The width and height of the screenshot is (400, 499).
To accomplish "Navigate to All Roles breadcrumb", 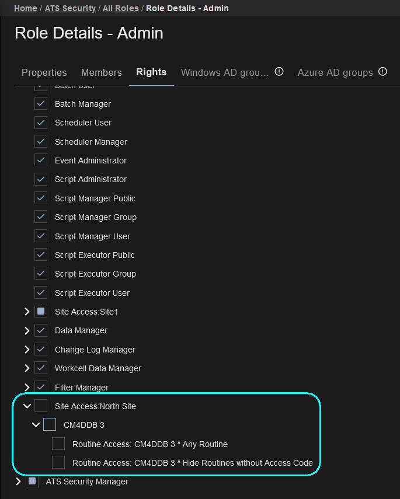I will click(x=120, y=8).
